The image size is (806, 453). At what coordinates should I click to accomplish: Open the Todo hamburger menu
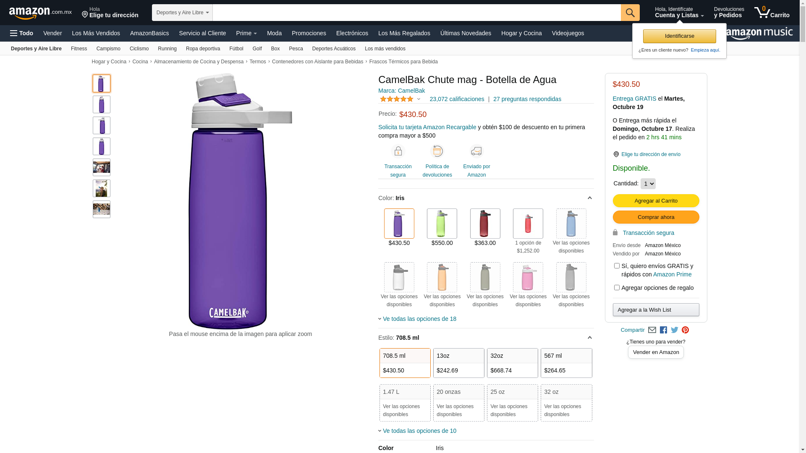[21, 33]
